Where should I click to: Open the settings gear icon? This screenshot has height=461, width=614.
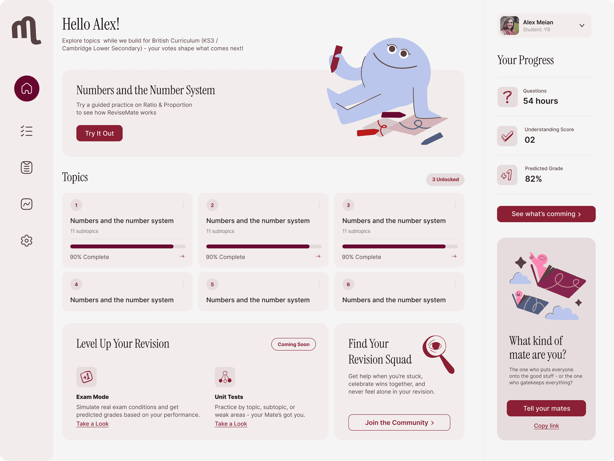click(27, 241)
